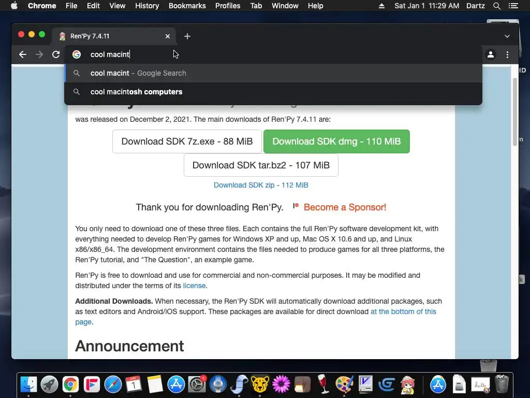Open Finder from the dock

pyautogui.click(x=28, y=385)
